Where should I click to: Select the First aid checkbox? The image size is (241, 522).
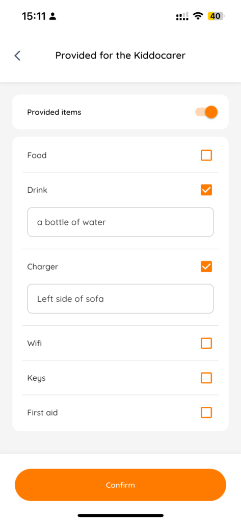tap(206, 413)
